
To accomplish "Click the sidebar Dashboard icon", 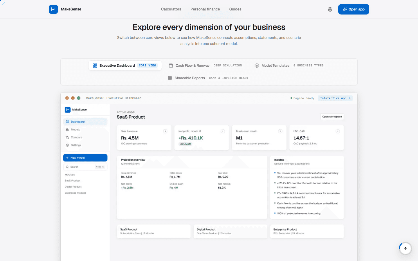I will click(x=67, y=122).
